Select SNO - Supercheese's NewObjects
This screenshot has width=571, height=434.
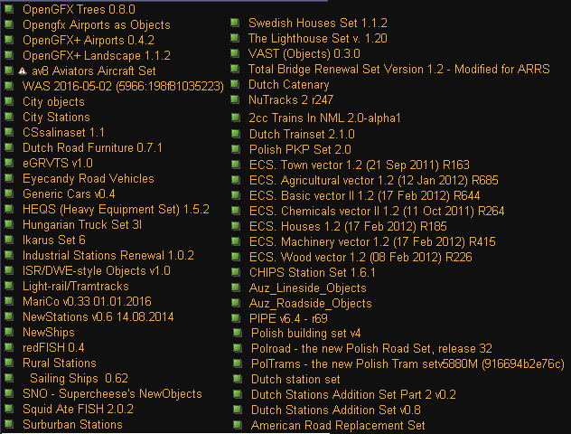[112, 393]
